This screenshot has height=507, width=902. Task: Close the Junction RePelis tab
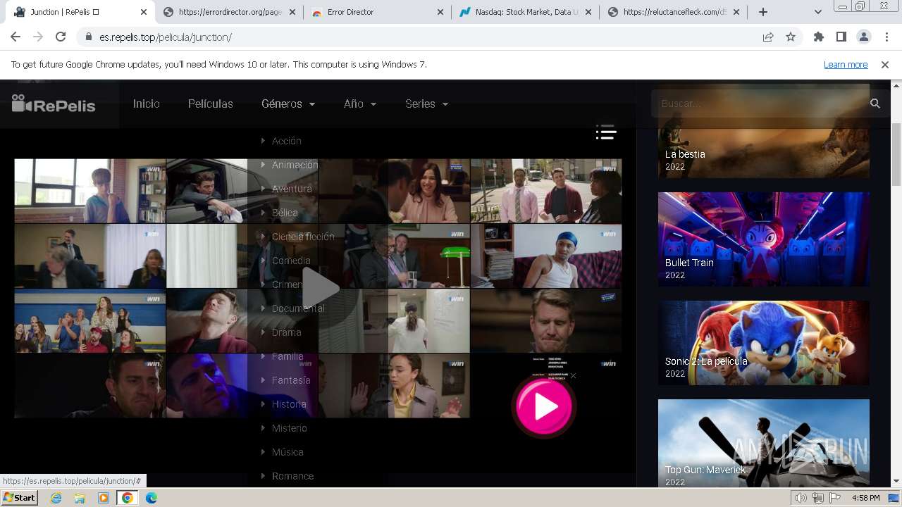144,12
